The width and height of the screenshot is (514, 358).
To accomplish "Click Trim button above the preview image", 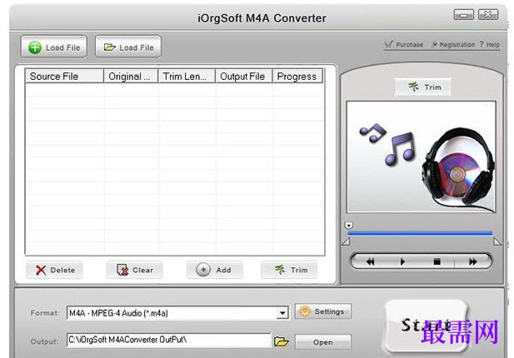I will pos(422,87).
